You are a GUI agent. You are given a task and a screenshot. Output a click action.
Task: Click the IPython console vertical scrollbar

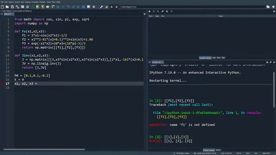click(274, 90)
